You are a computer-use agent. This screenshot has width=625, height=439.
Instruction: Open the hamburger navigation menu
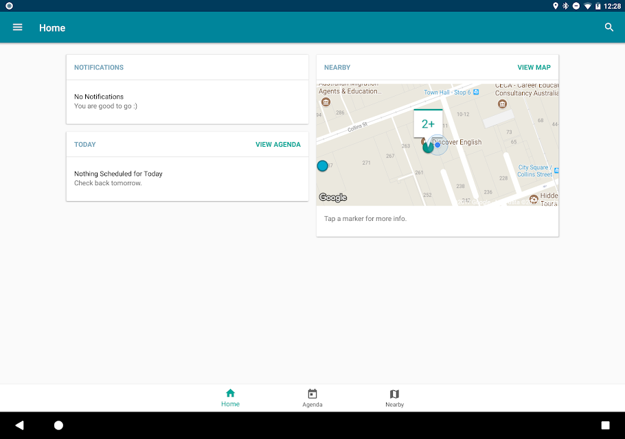tap(18, 27)
